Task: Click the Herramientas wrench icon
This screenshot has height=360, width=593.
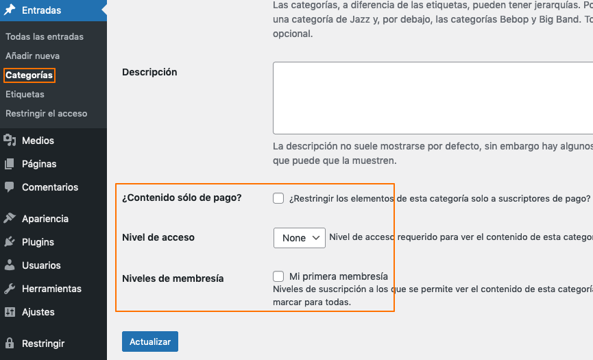Action: coord(10,289)
